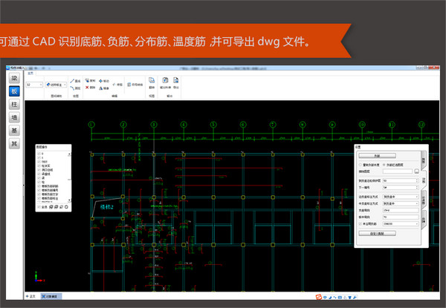Click the export dwg file icon
Viewport: 446px width, 308px height.
[x=176, y=82]
